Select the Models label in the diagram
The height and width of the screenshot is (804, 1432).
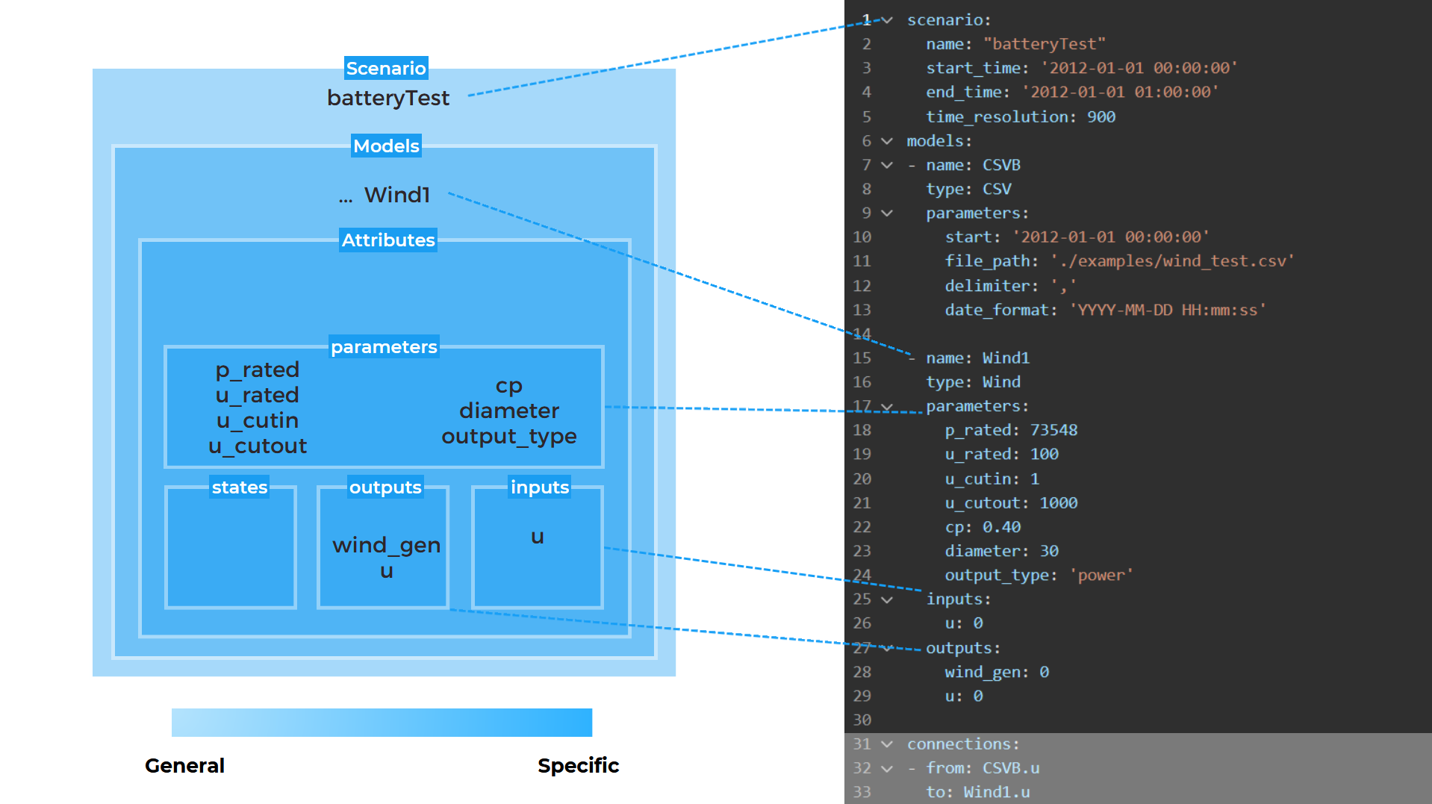[x=386, y=146]
